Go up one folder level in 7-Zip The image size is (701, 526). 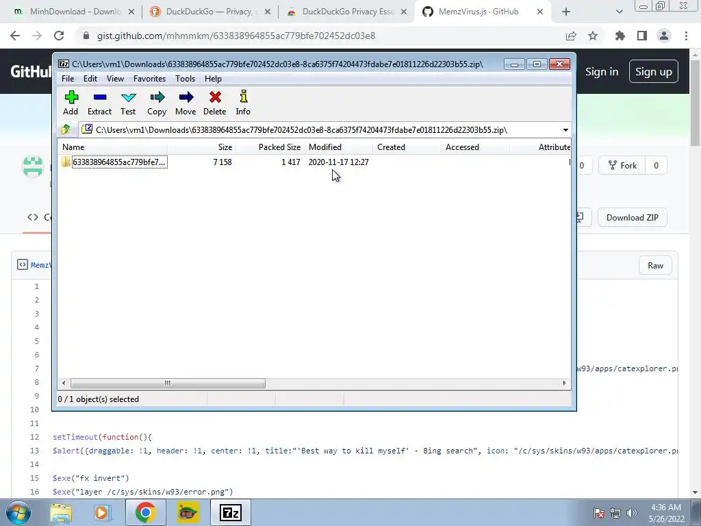(66, 129)
